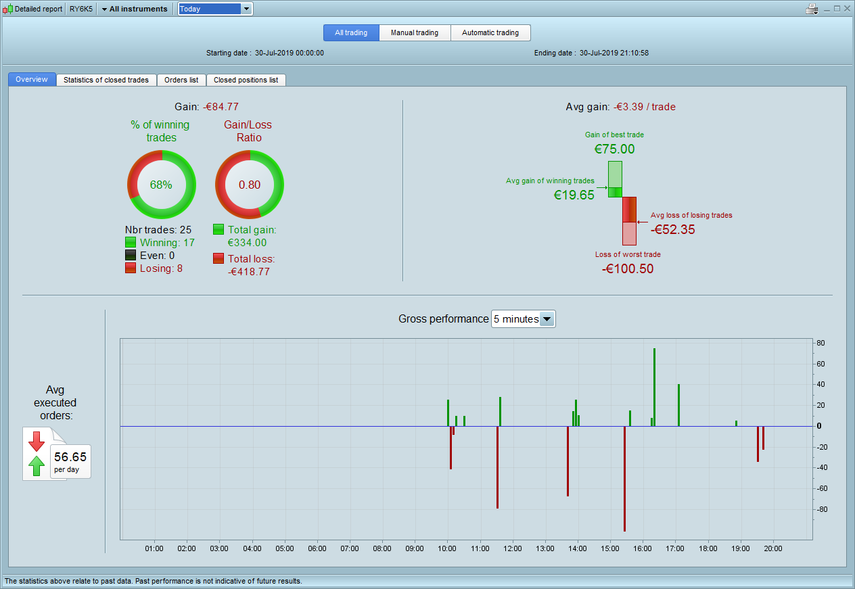This screenshot has height=589, width=855.
Task: Click the Avg executed orders arrows icon
Action: pos(37,454)
